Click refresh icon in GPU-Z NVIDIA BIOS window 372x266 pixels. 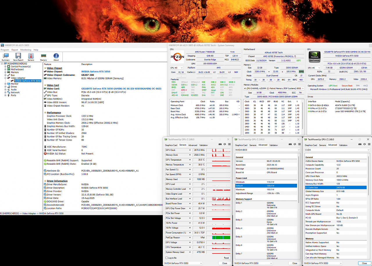click(x=295, y=144)
